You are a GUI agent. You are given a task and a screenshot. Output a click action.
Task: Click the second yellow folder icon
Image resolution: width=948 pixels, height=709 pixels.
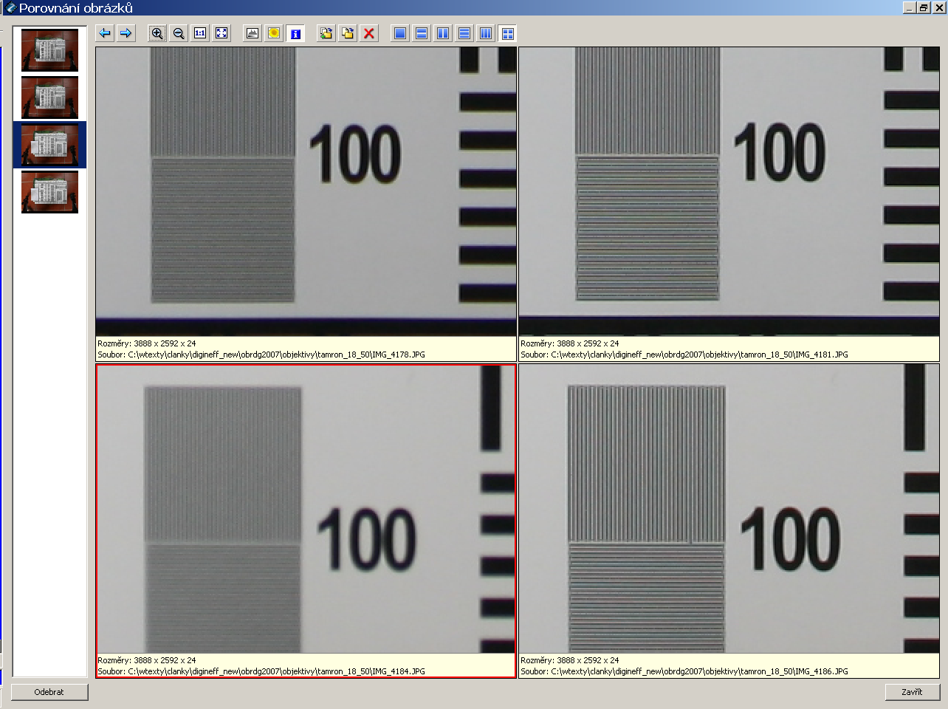point(348,33)
